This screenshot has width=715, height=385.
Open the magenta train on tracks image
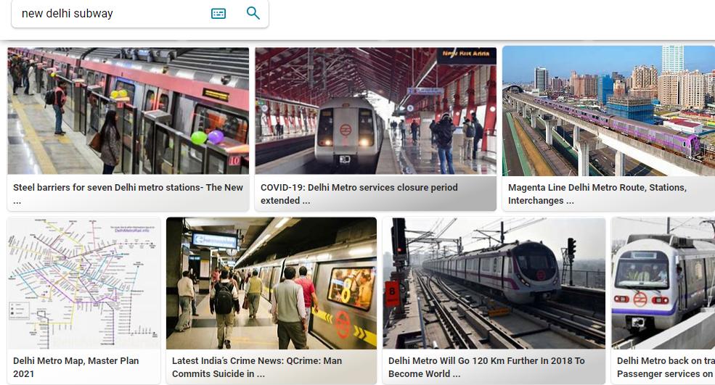point(494,283)
